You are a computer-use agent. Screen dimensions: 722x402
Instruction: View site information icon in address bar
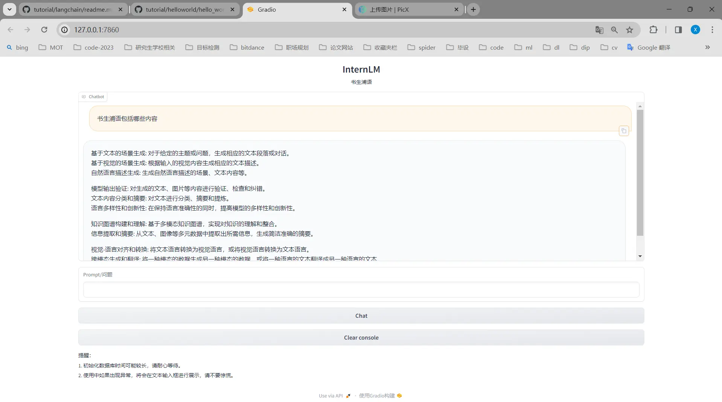click(x=65, y=30)
